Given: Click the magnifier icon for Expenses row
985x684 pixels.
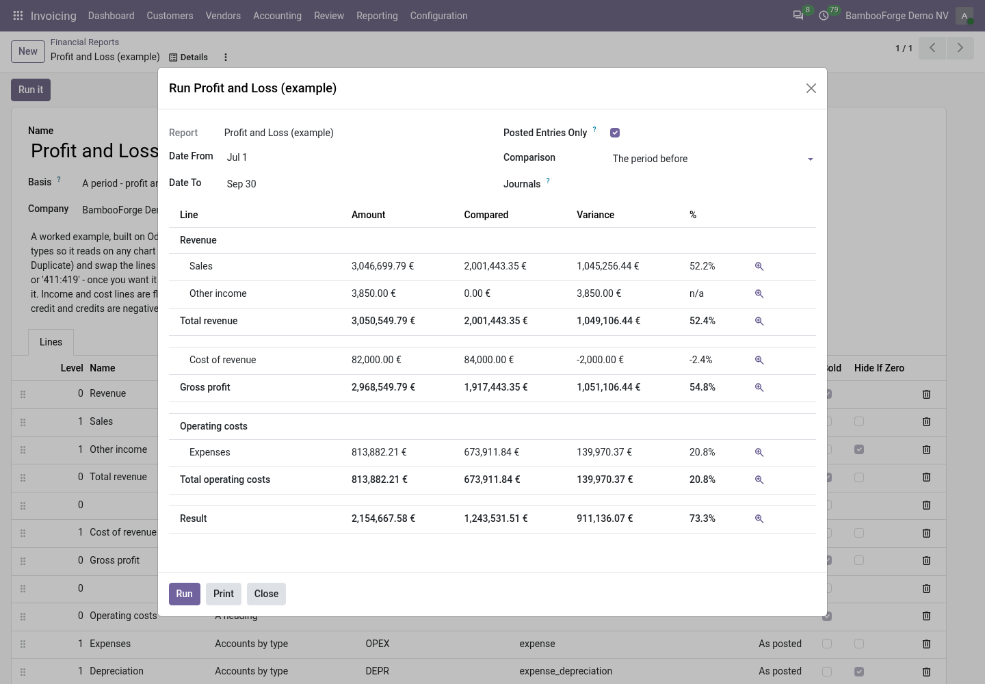Looking at the screenshot, I should [759, 453].
